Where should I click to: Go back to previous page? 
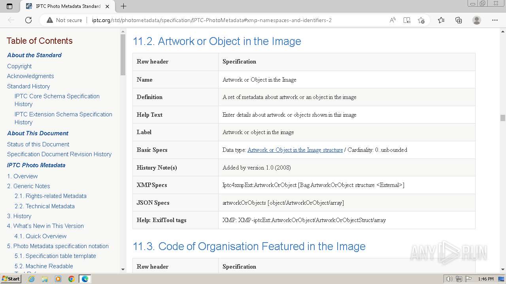coord(11,20)
